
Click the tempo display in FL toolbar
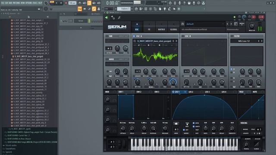click(72, 3)
